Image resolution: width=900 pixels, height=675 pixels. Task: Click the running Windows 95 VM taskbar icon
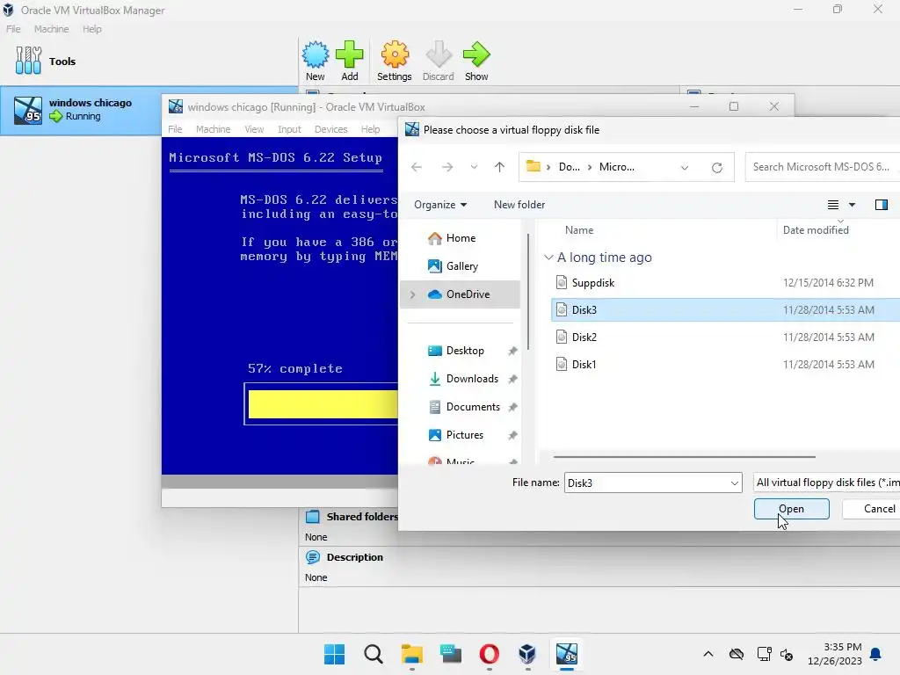click(567, 654)
